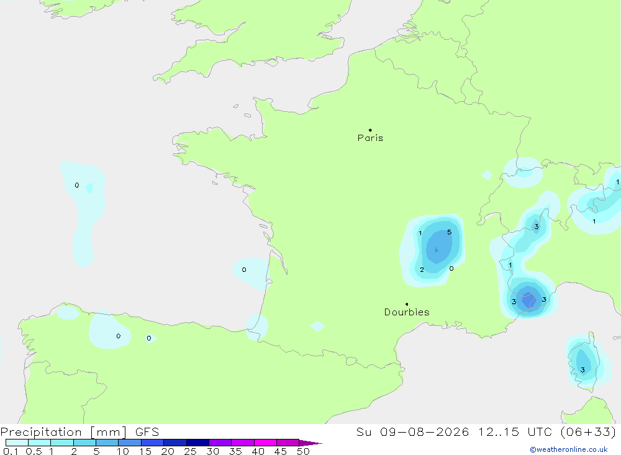This screenshot has width=621, height=455.
Task: Click the 50 mm legend arrow tip
Action: point(311,443)
